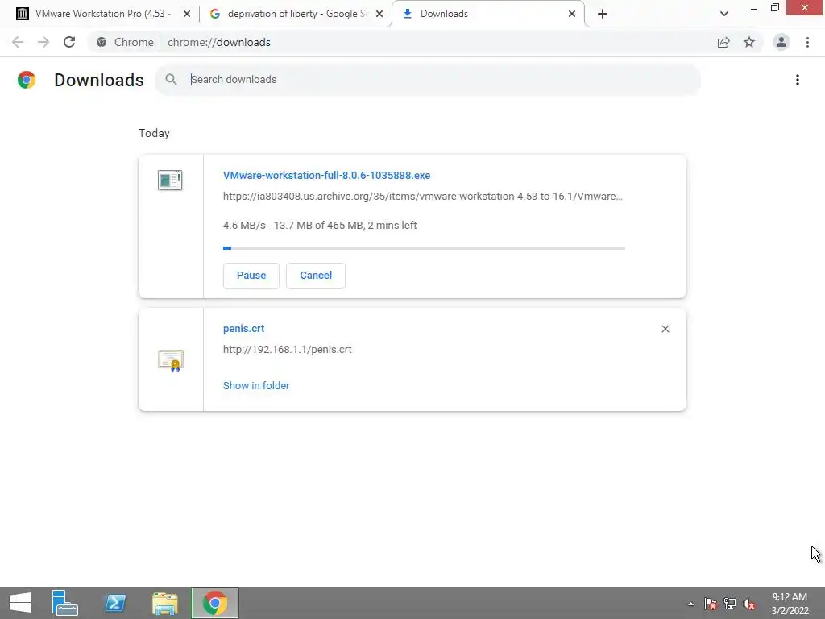Bookmark this tab with the star icon

click(749, 42)
